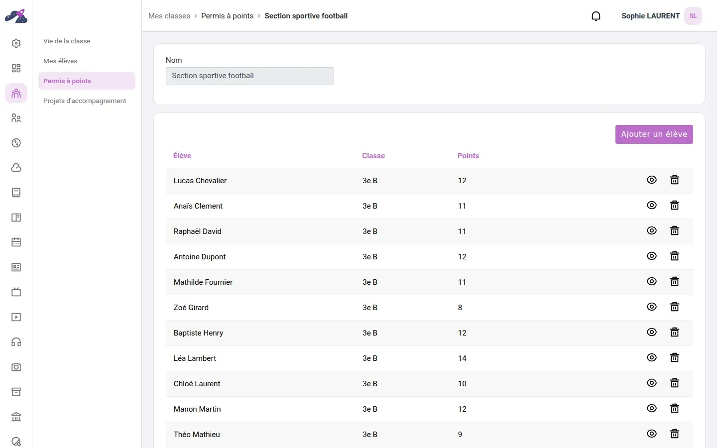
Task: Open the dashboard grid icon
Action: tap(16, 68)
